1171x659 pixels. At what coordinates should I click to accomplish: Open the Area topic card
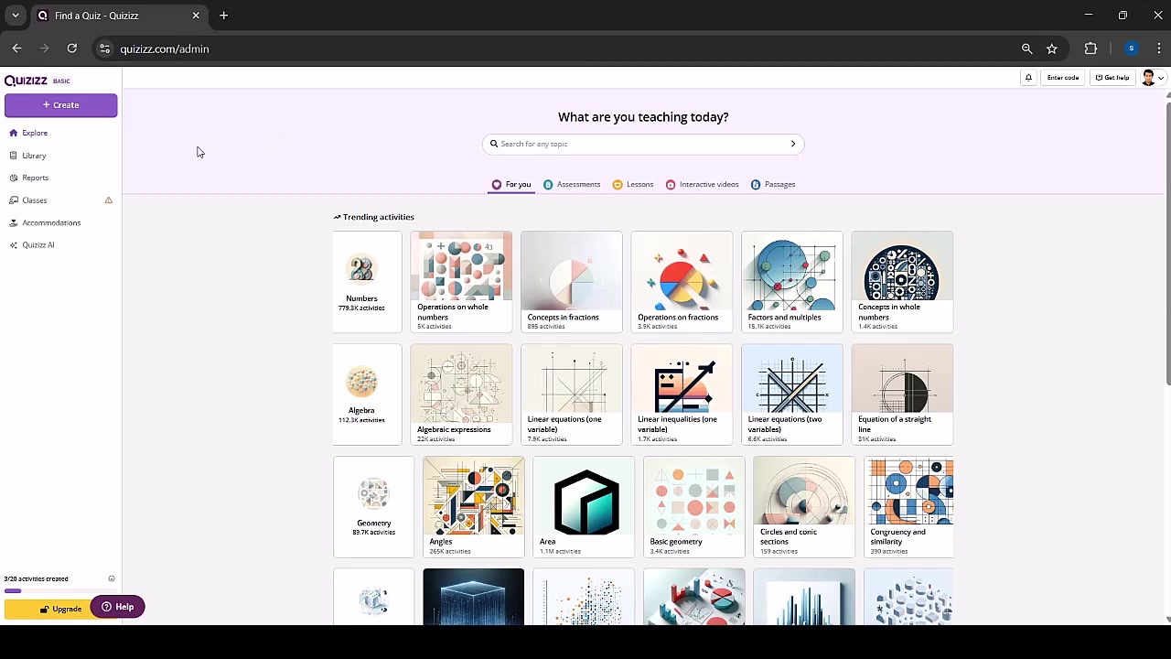pos(584,507)
